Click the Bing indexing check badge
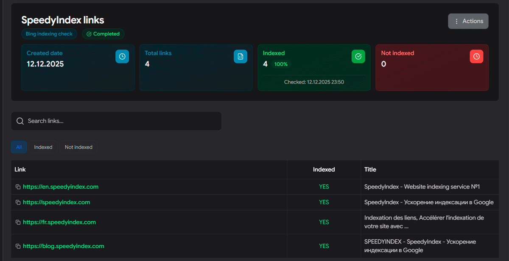Screen dimensions: 509x261 [x=49, y=34]
